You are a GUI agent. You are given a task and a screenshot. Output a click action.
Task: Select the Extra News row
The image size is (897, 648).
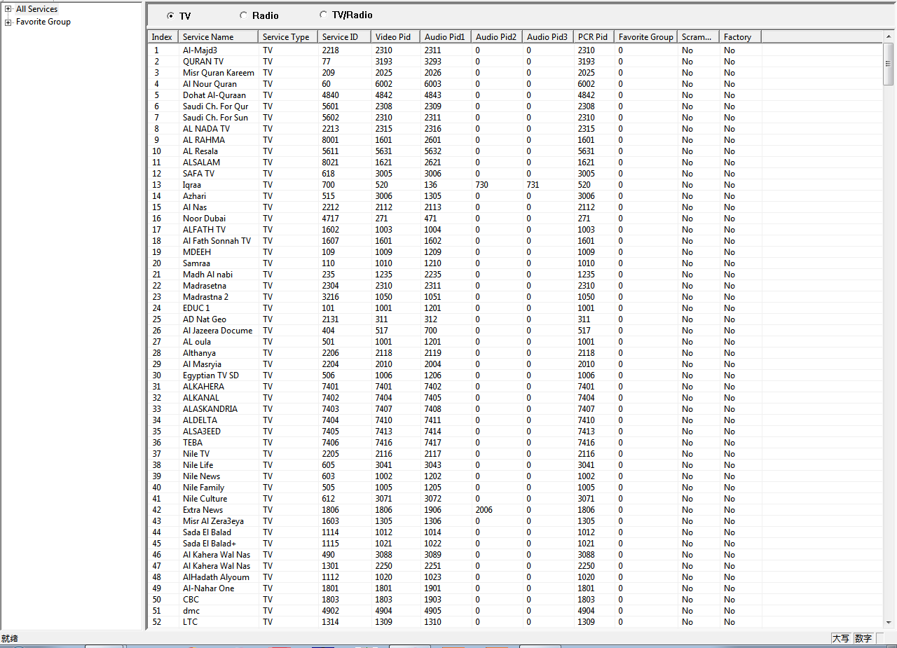[x=455, y=510]
